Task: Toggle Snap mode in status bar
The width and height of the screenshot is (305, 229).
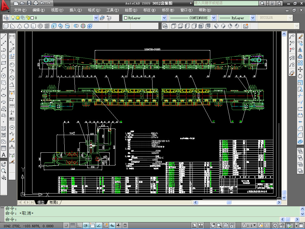Action: [66, 225]
